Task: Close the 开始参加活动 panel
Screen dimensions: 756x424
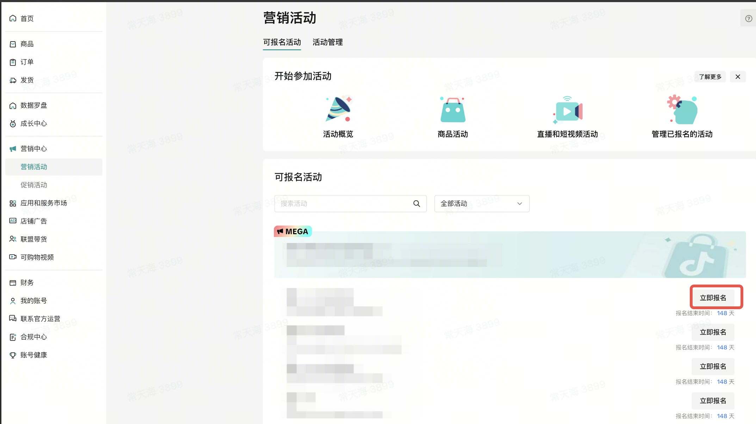Action: pos(738,77)
